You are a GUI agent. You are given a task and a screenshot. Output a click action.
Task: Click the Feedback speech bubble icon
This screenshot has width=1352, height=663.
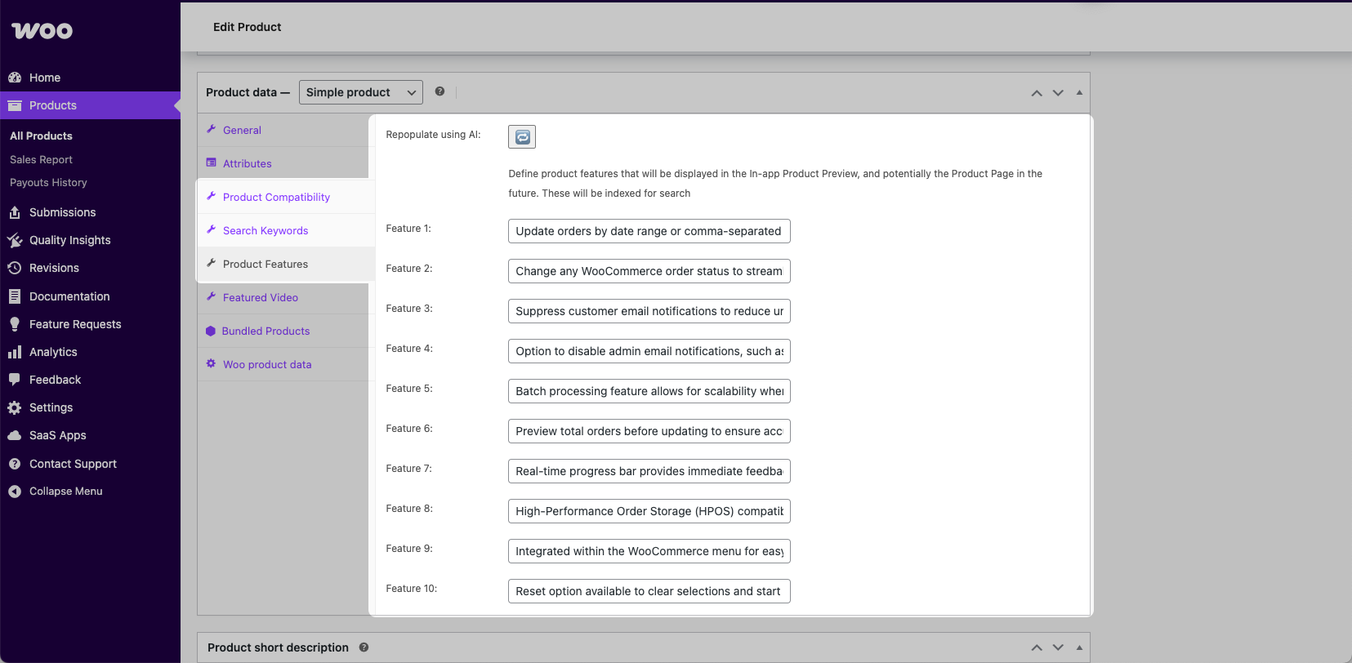[15, 380]
